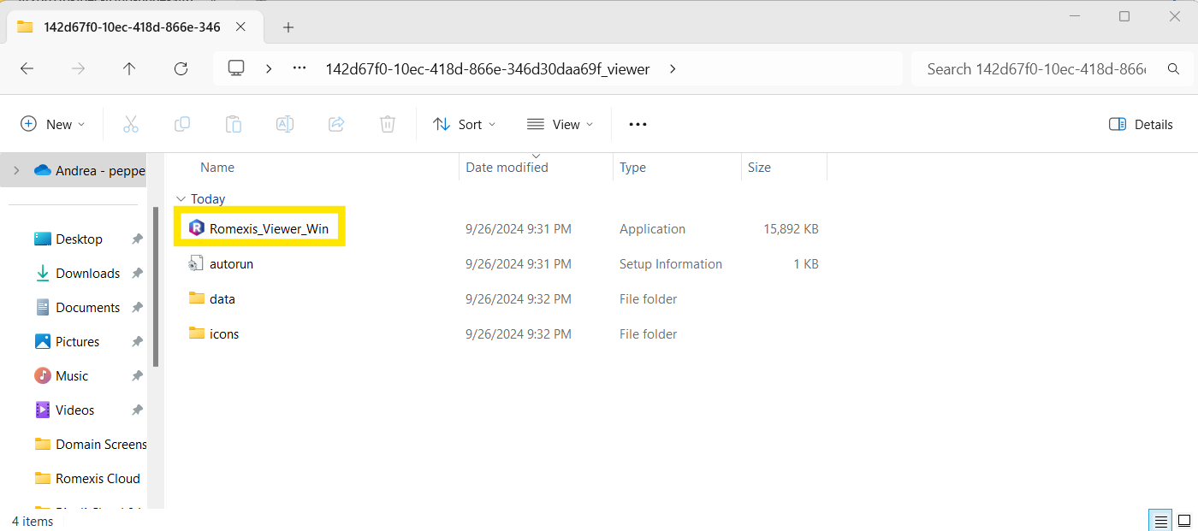Unpin Desktop using its pin icon
Viewport: 1198px width, 531px height.
tap(137, 239)
